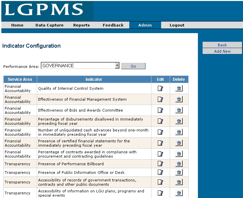
Task: Click the Service Area column header
Action: pos(20,79)
